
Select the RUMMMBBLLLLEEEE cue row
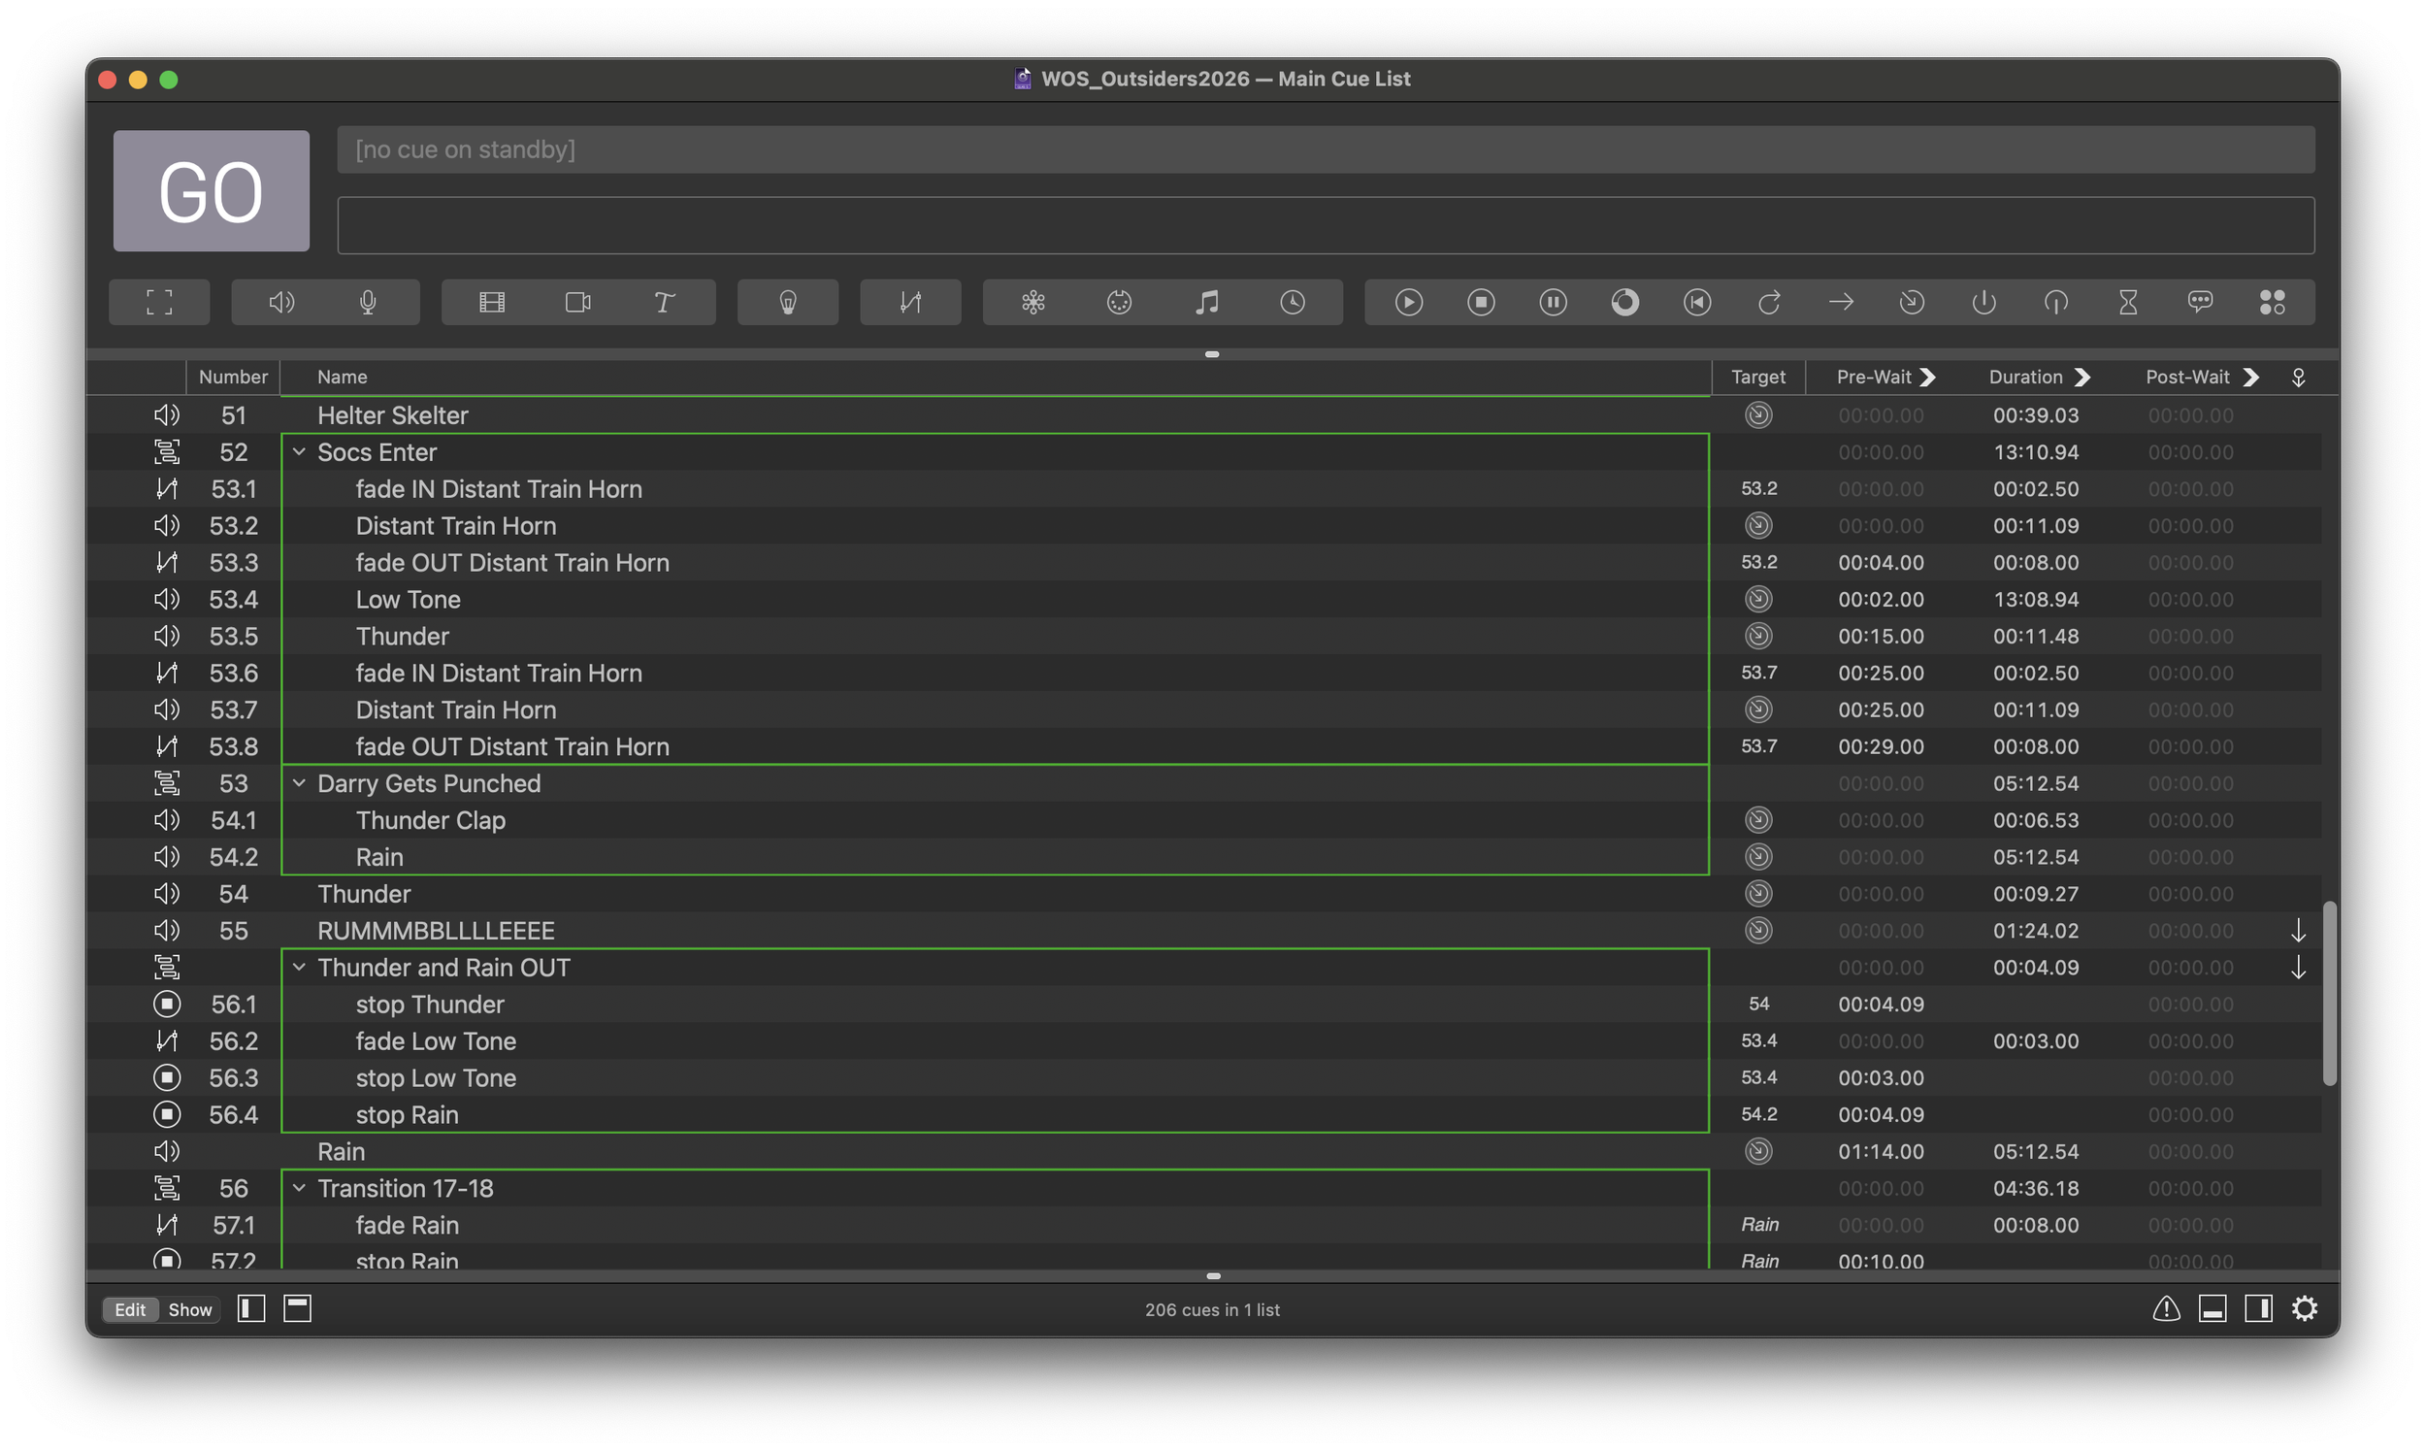pyautogui.click(x=1212, y=931)
